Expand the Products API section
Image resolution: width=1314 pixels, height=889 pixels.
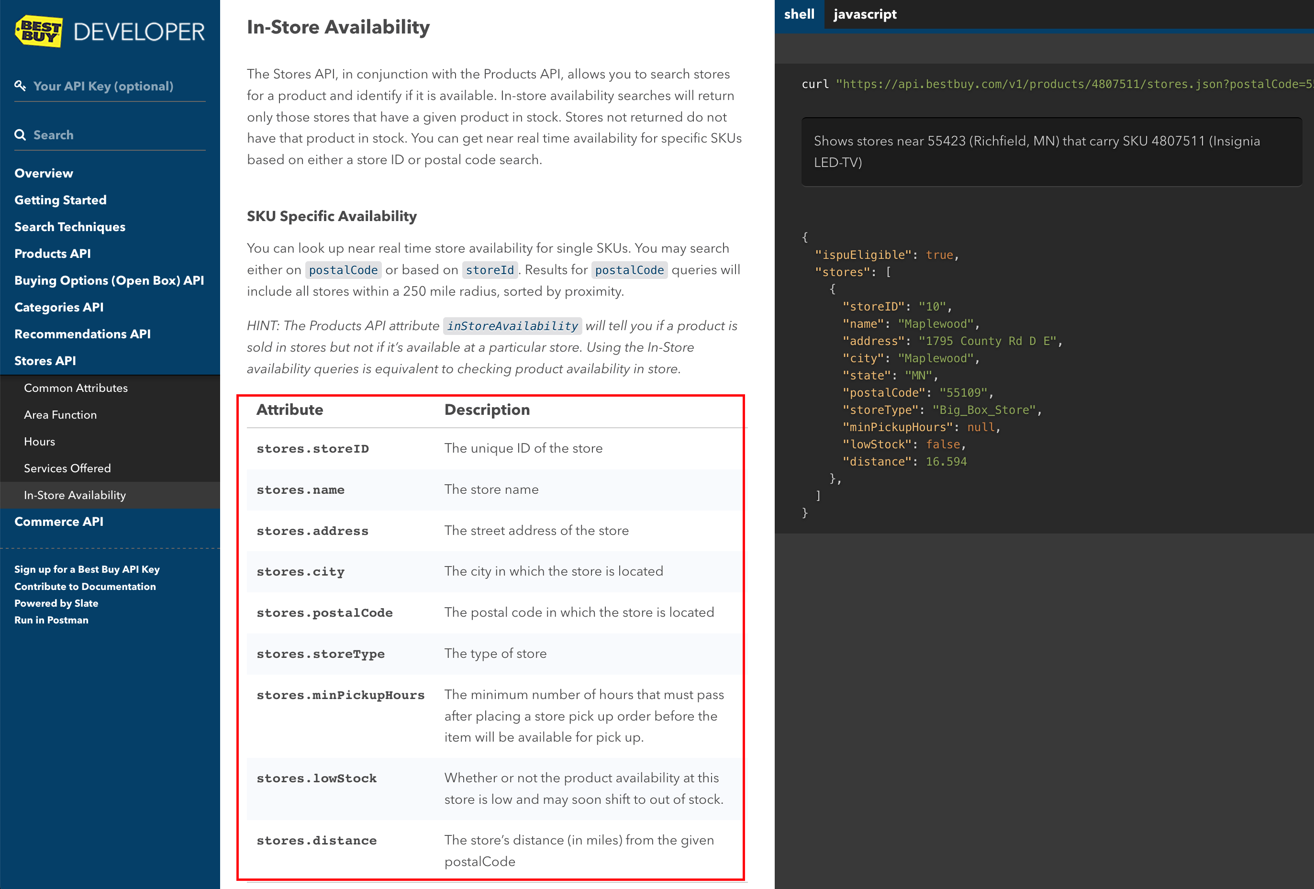[52, 254]
